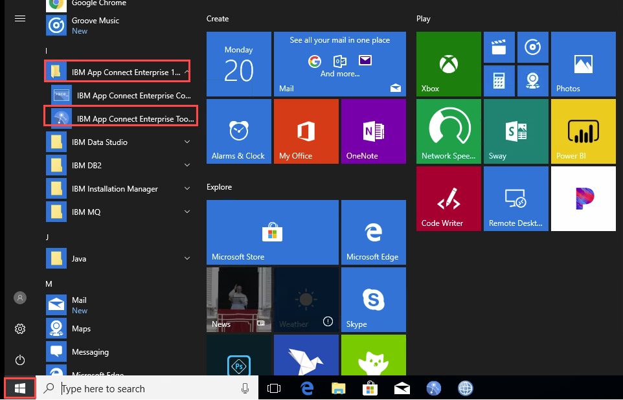Open the Microsoft Store tile
Image resolution: width=623 pixels, height=400 pixels.
(x=273, y=232)
